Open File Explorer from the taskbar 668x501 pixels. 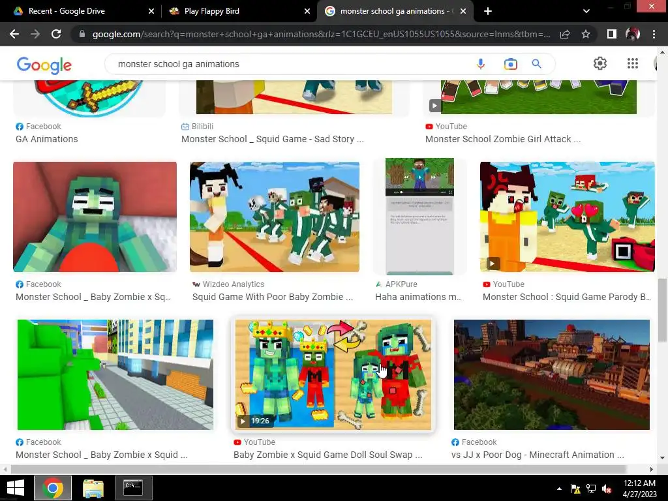coord(93,488)
